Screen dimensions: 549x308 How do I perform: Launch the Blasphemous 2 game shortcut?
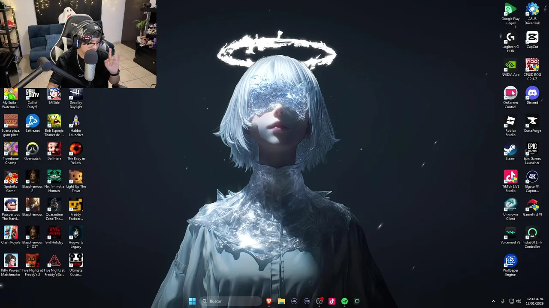[x=33, y=182]
